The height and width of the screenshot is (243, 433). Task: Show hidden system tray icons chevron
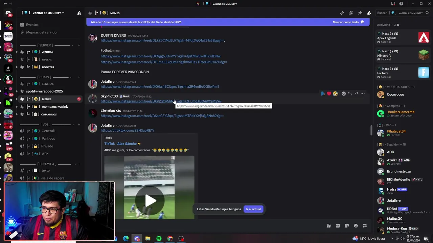[392, 239]
